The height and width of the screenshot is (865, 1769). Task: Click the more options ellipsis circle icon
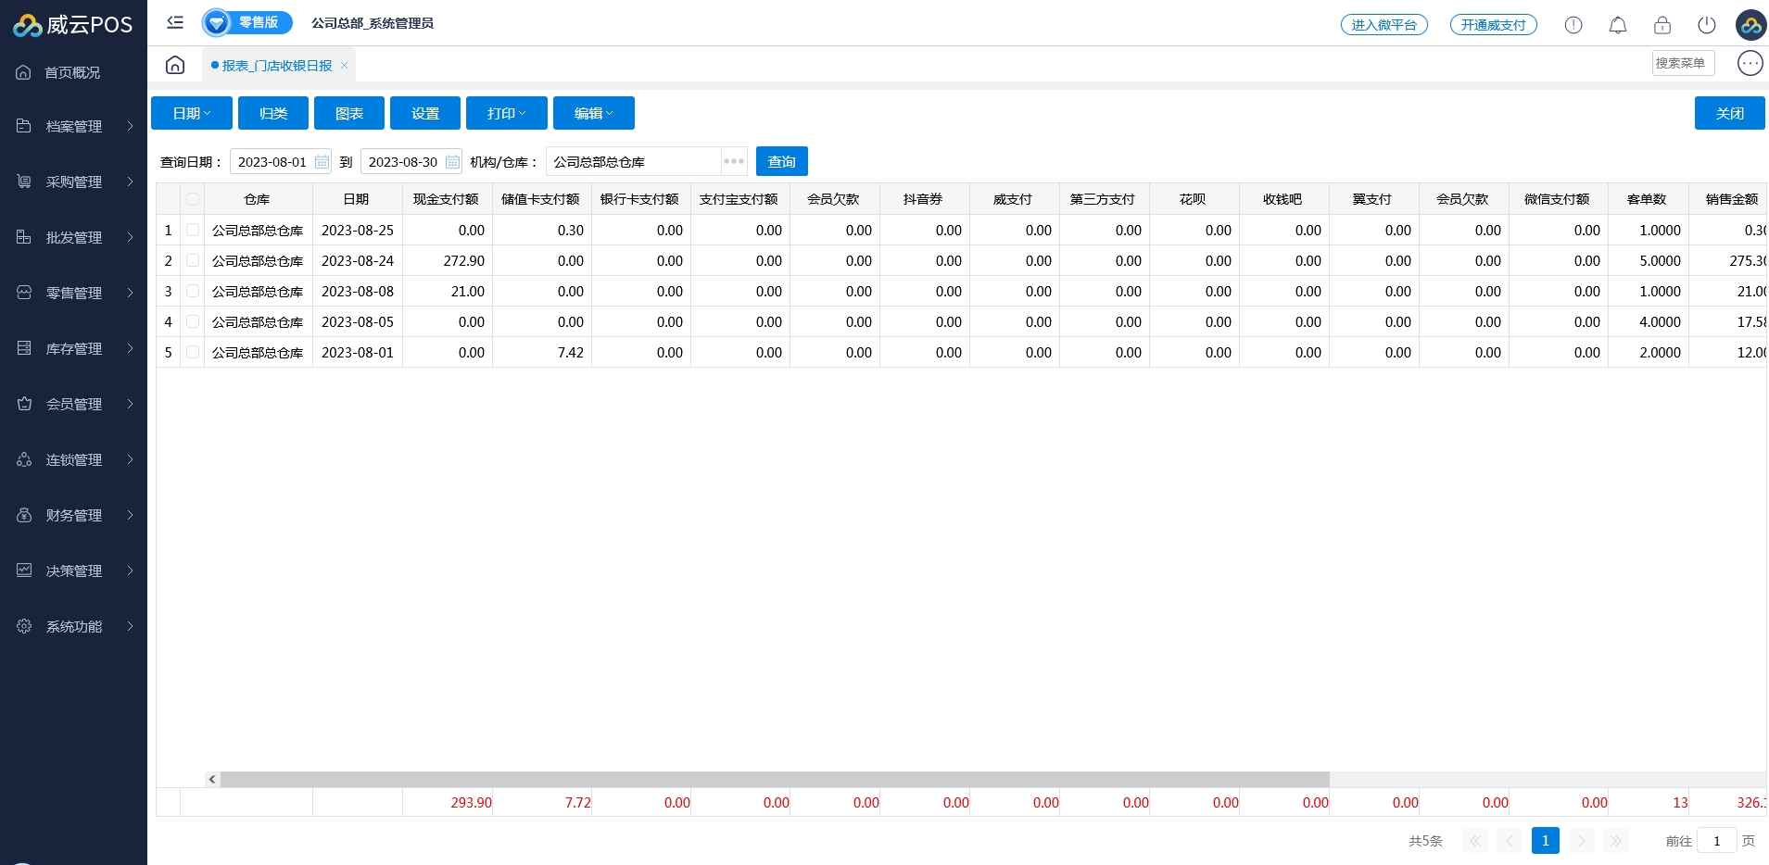pyautogui.click(x=1750, y=63)
